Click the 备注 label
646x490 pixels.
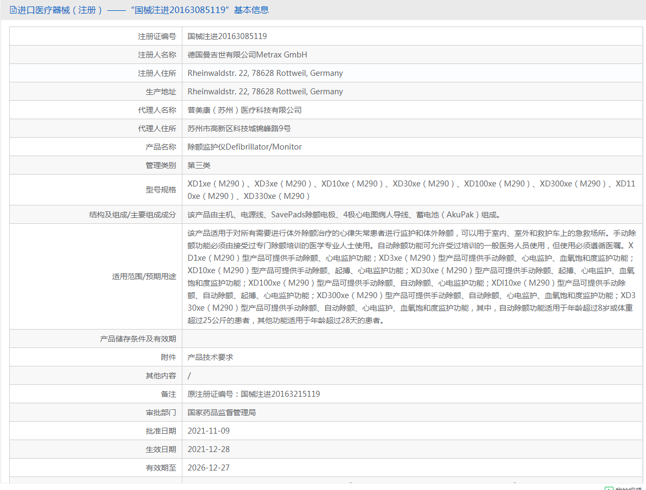[x=168, y=394]
